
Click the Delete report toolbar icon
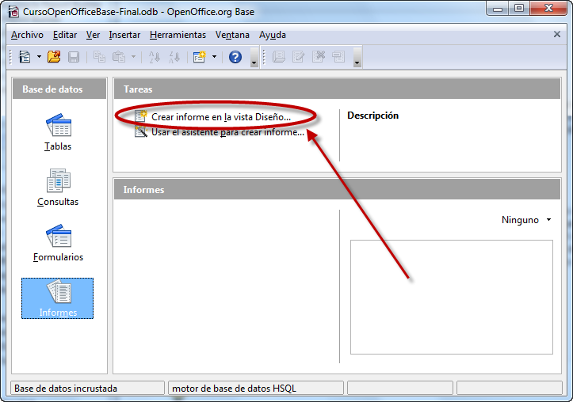319,57
